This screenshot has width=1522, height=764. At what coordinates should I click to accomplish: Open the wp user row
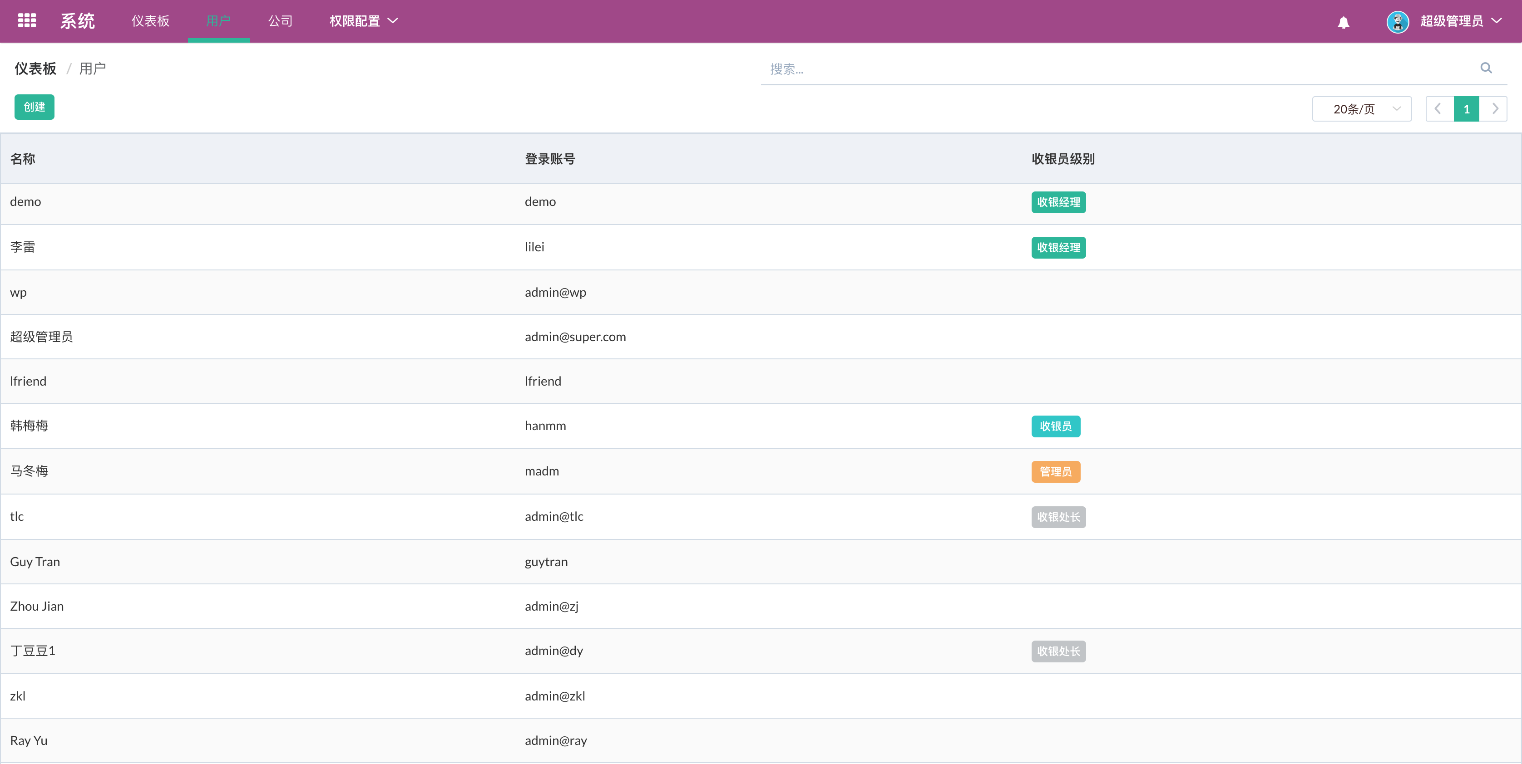coord(761,292)
